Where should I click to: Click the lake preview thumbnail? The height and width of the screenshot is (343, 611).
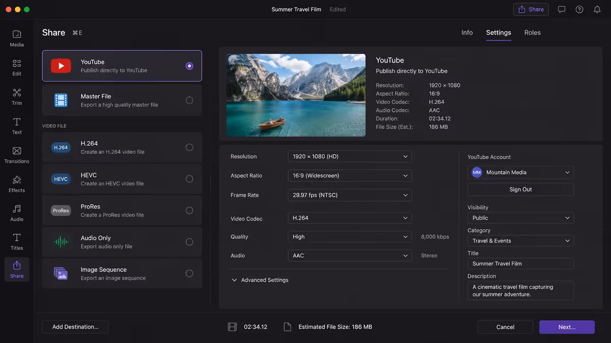pos(296,95)
